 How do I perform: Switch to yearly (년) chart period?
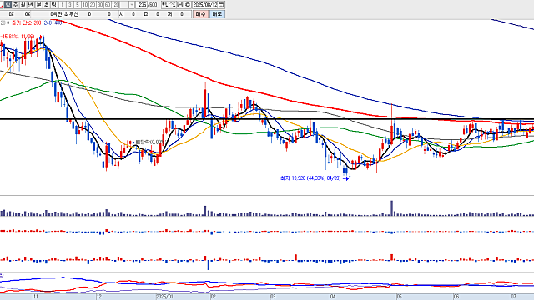[x=30, y=5]
